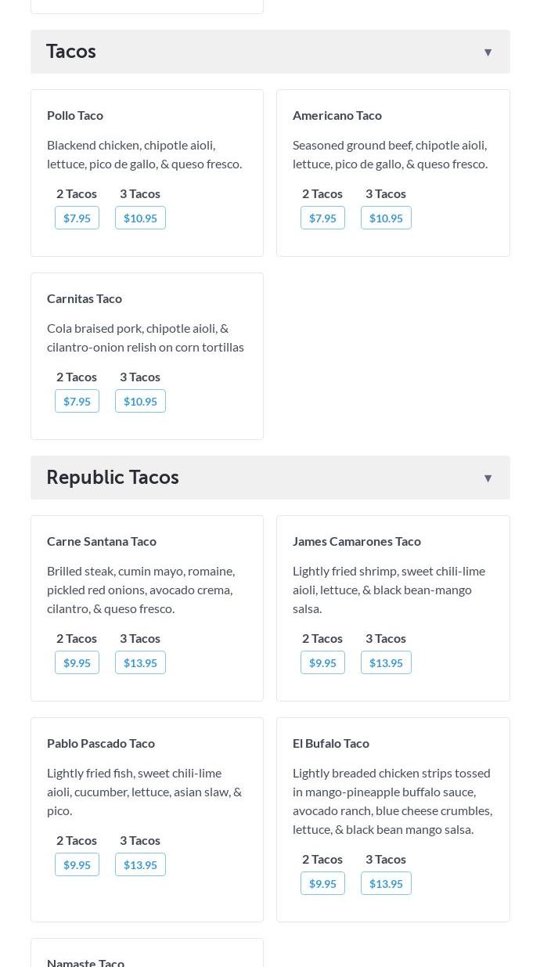Choose James Camarones Taco $9.95 option

point(322,662)
